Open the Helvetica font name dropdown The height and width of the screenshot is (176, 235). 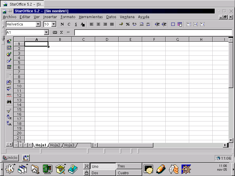38,24
